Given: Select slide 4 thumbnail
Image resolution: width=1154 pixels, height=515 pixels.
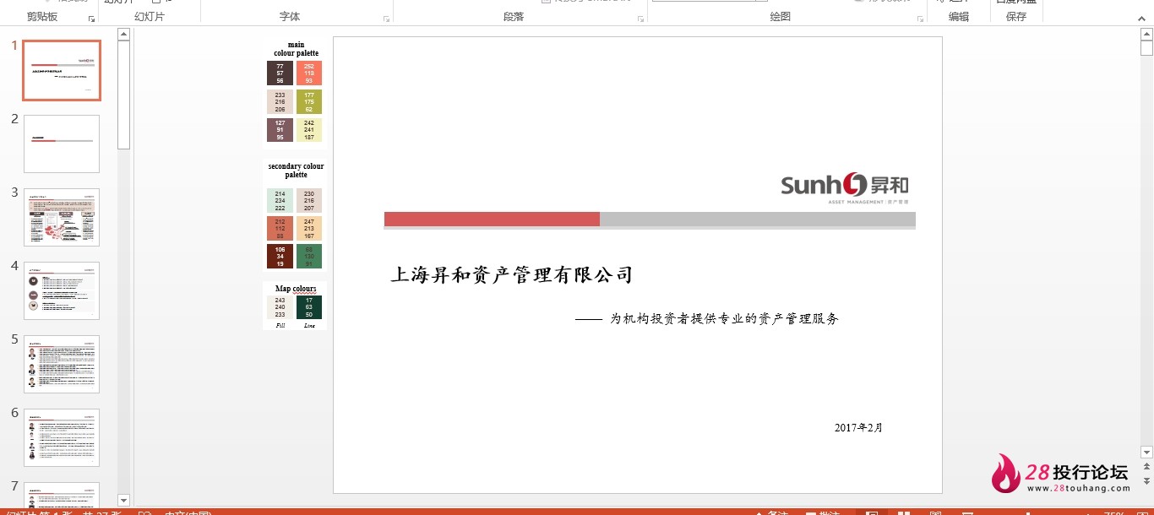Looking at the screenshot, I should (x=62, y=290).
